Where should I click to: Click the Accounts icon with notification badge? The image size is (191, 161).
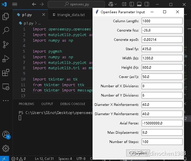pos(6,135)
